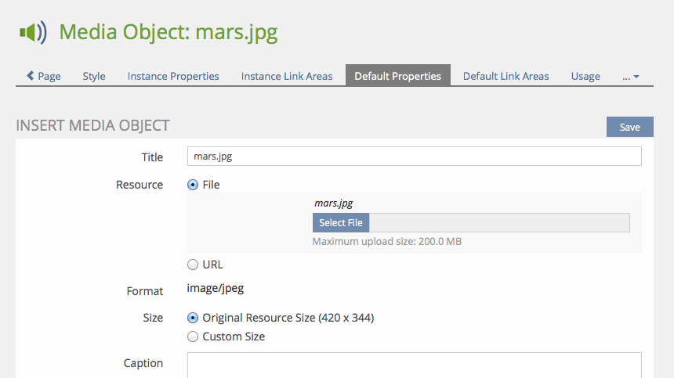Click inside the Caption text area

point(414,365)
